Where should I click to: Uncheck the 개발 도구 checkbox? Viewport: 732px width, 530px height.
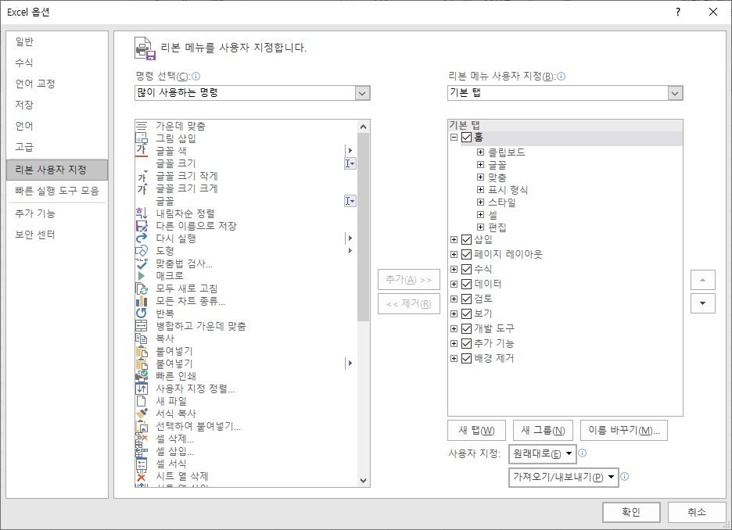point(466,328)
